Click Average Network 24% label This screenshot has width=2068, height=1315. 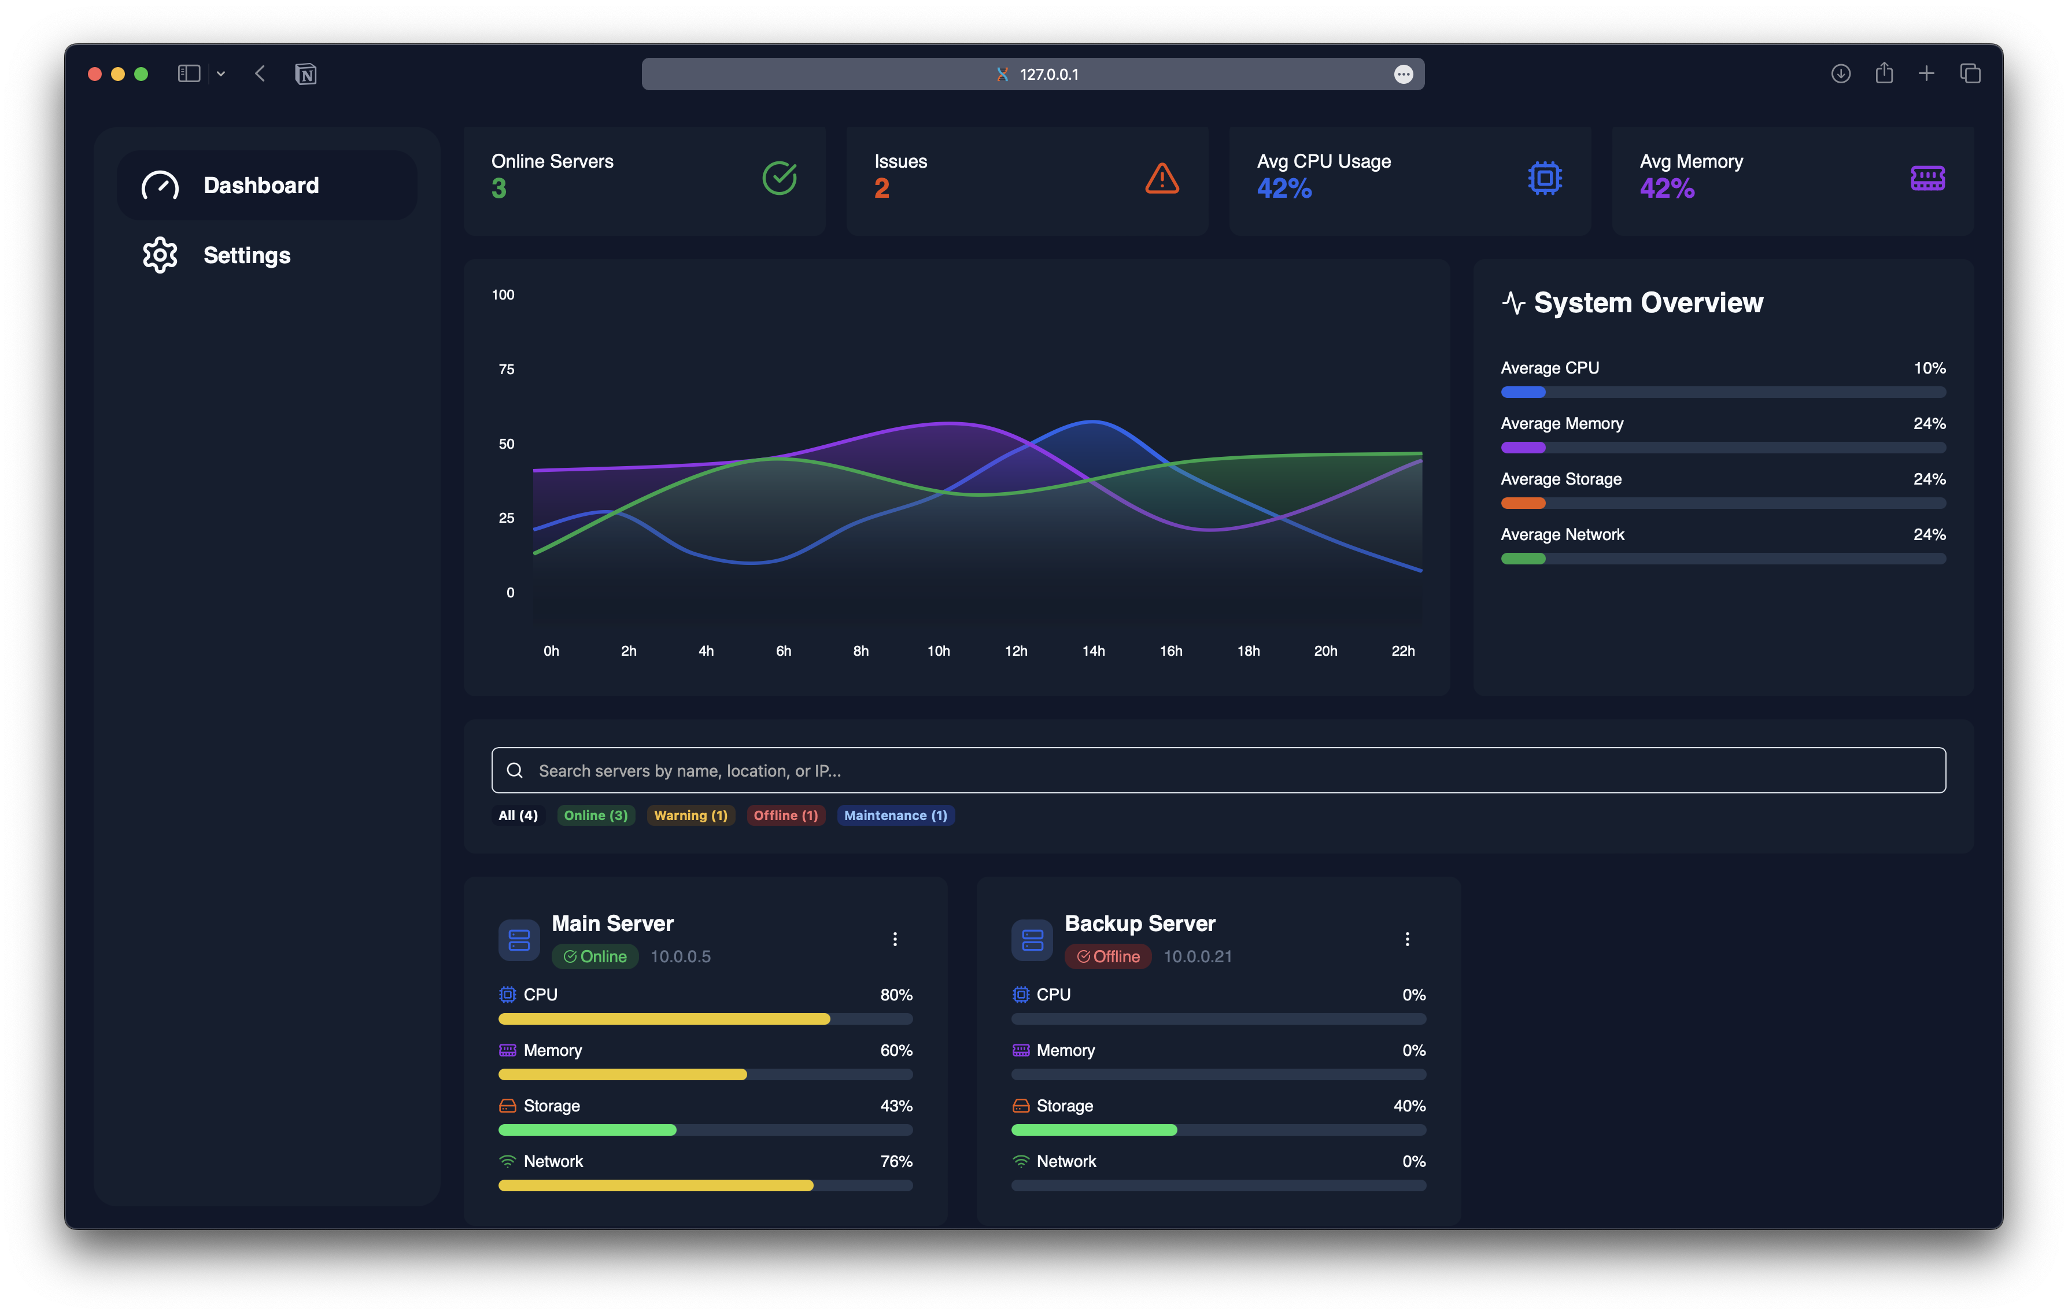(x=1929, y=534)
